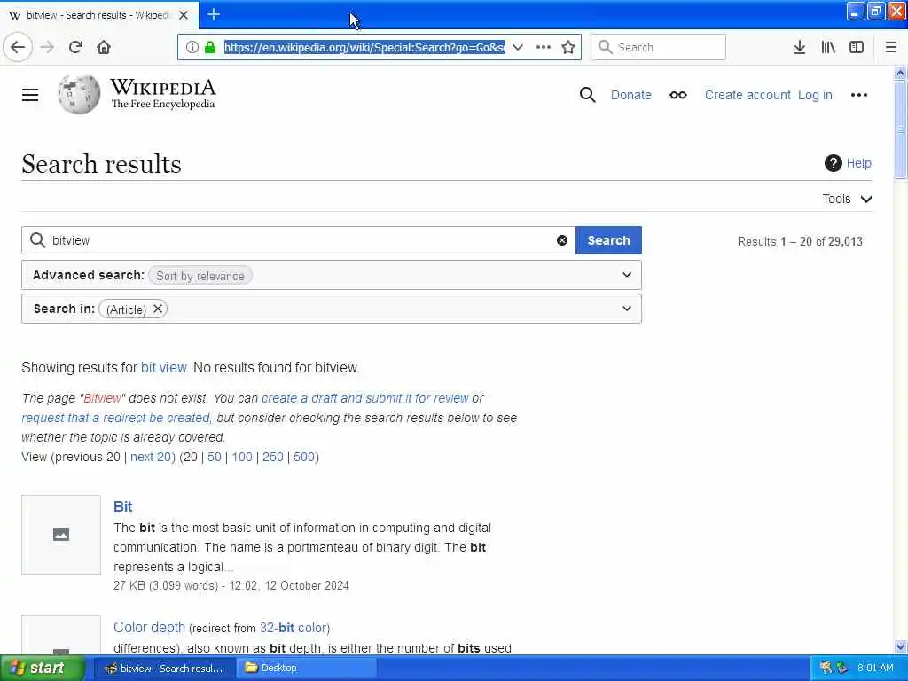Image resolution: width=908 pixels, height=681 pixels.
Task: Click the system tray clock showing 8:01 AM
Action: pos(875,668)
